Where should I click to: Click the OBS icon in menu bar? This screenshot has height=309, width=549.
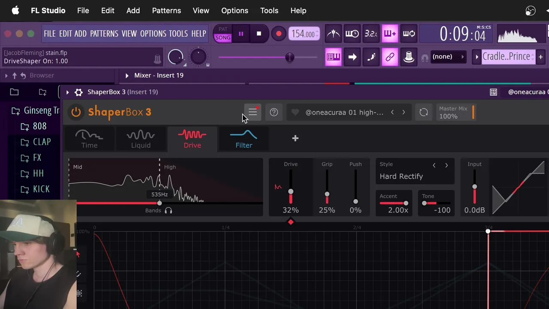click(531, 11)
